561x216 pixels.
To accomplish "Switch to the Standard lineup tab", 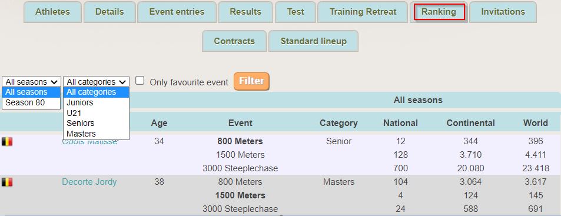I will [313, 41].
